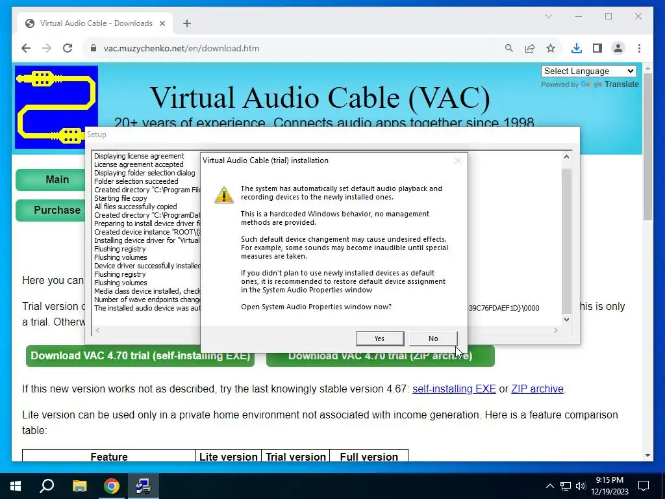Viewport: 665px width, 499px height.
Task: Open volume control tray icon
Action: coord(581,486)
